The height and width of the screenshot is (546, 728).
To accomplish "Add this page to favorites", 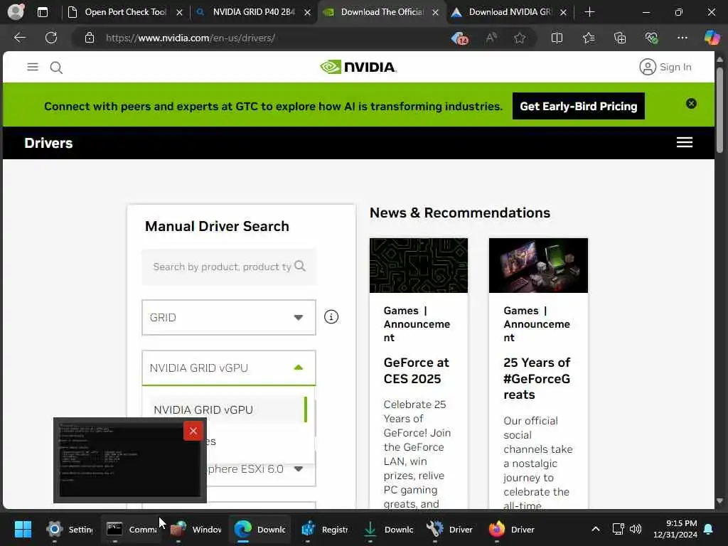I will (x=520, y=38).
